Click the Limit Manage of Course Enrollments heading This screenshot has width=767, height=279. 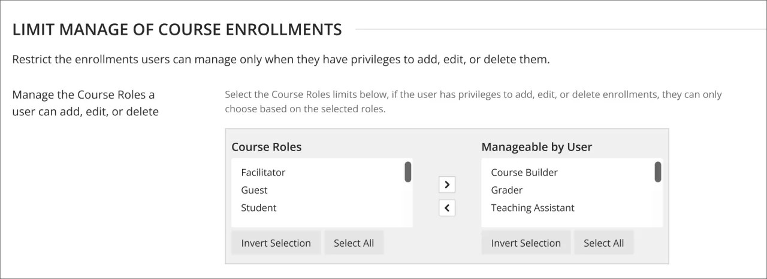(x=177, y=29)
